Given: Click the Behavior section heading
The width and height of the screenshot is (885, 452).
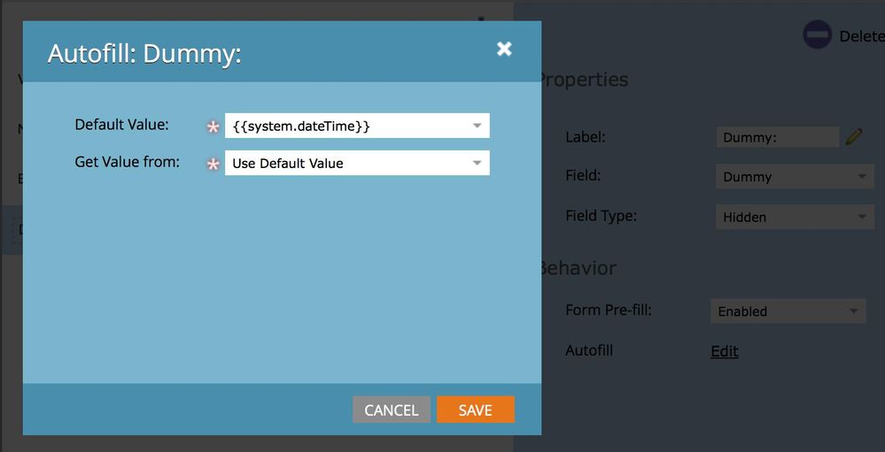Looking at the screenshot, I should [578, 268].
